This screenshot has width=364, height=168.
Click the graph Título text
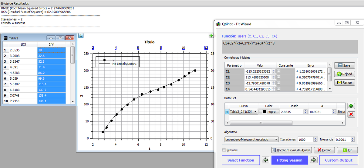149,42
